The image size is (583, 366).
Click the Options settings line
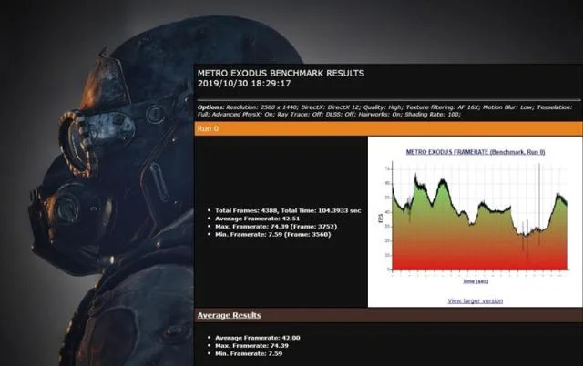point(384,111)
